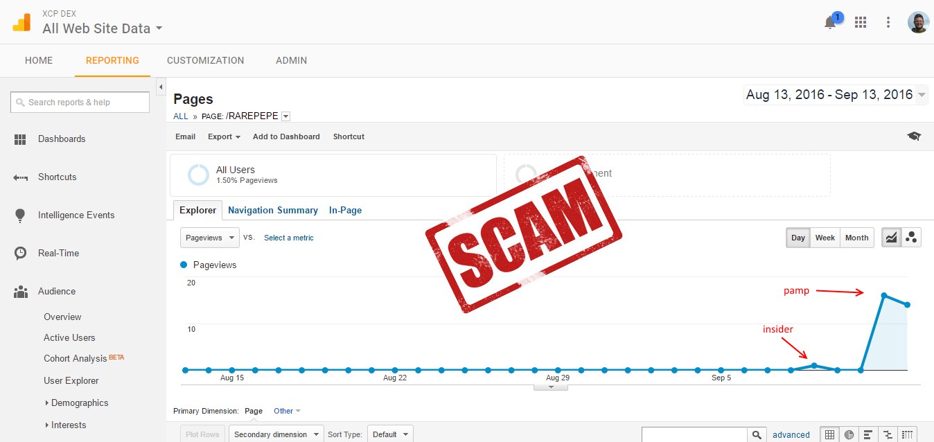This screenshot has width=934, height=442.
Task: Click the table search magnifier button
Action: 757,435
